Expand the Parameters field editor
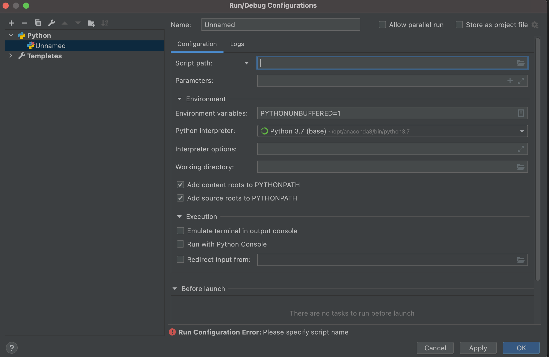 pos(521,81)
